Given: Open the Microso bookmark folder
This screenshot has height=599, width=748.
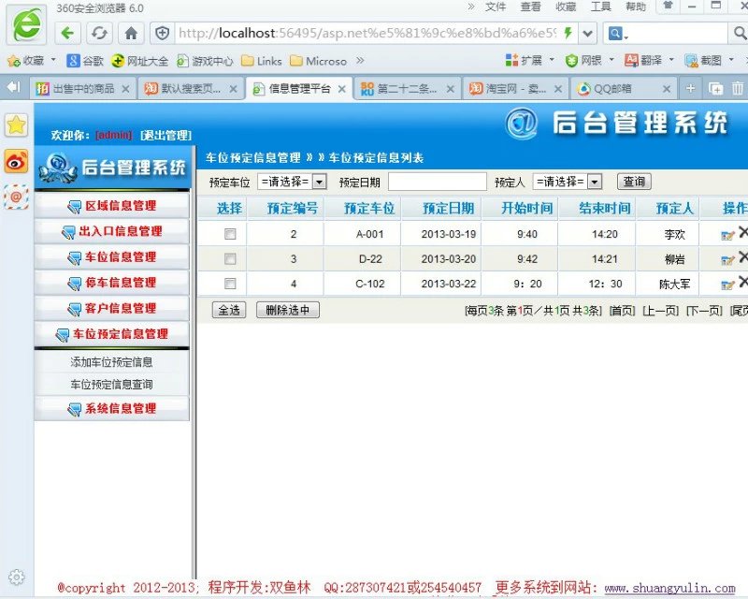Looking at the screenshot, I should point(318,61).
